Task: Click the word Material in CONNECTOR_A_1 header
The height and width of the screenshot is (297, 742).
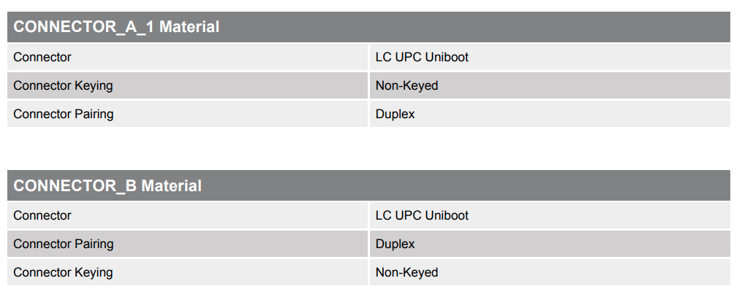Action: click(x=189, y=27)
